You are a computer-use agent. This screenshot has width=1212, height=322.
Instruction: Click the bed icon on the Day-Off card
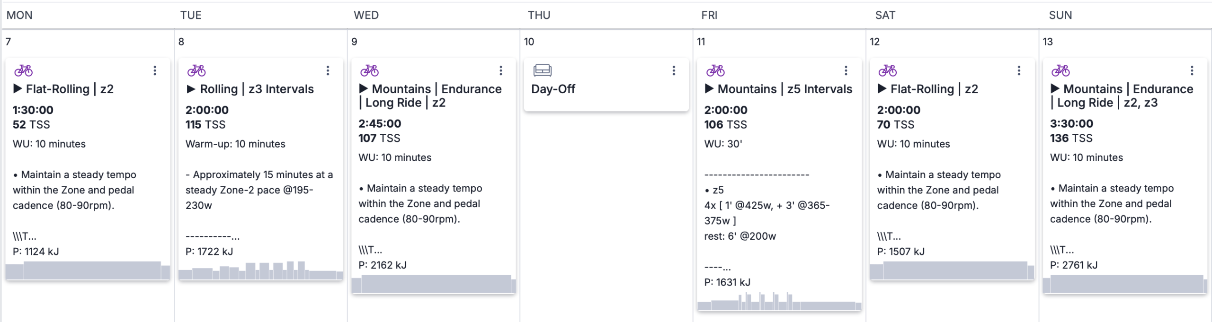point(543,70)
